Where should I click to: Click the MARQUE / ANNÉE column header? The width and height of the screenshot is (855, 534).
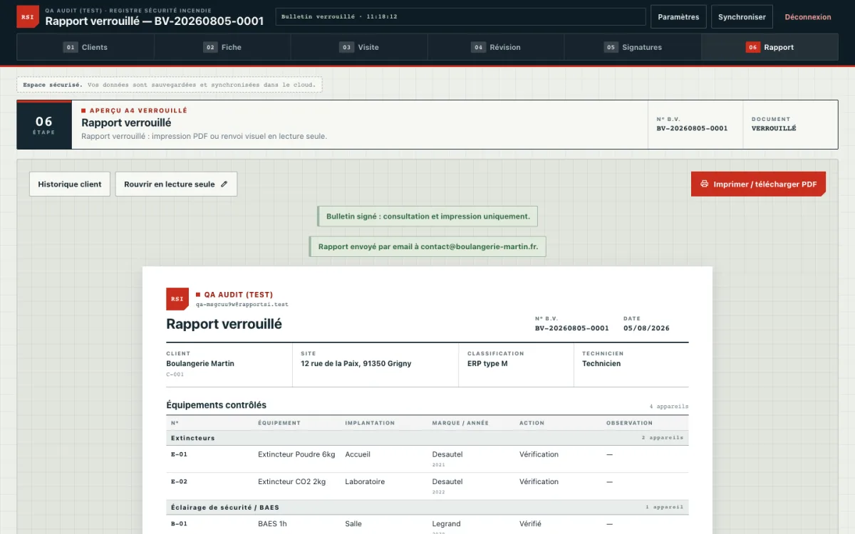pos(460,423)
